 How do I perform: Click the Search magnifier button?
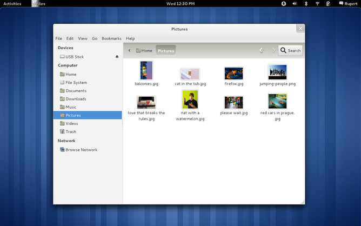coord(290,50)
